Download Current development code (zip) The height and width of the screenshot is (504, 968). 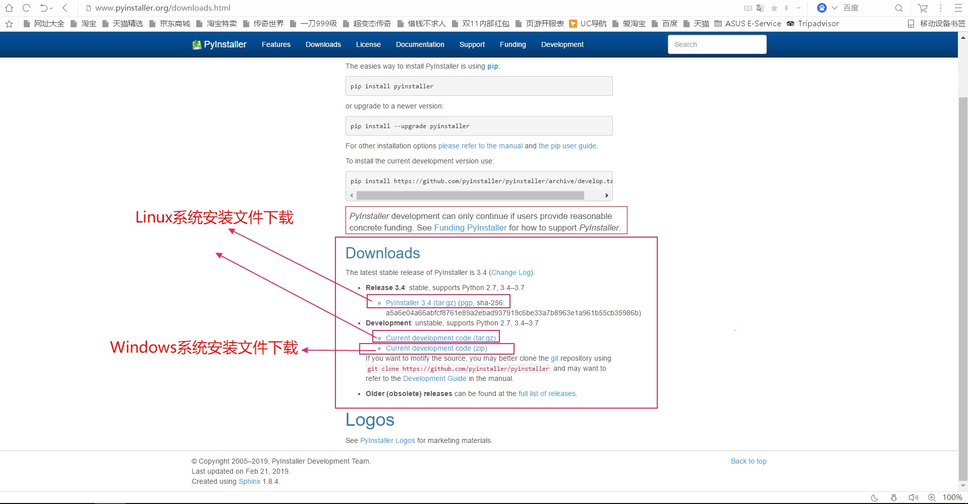436,348
